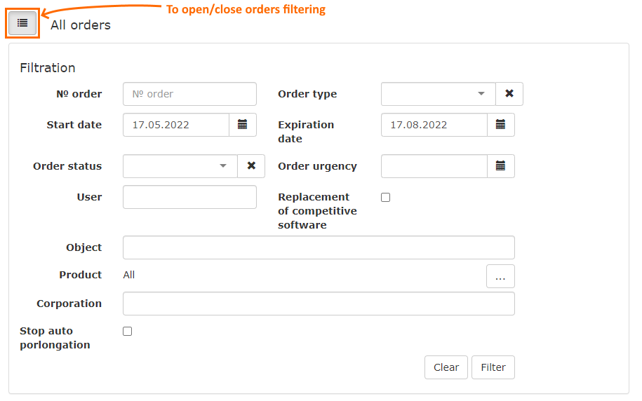Click the Order urgency date field
Viewport: 642px width, 401px height.
pos(434,166)
